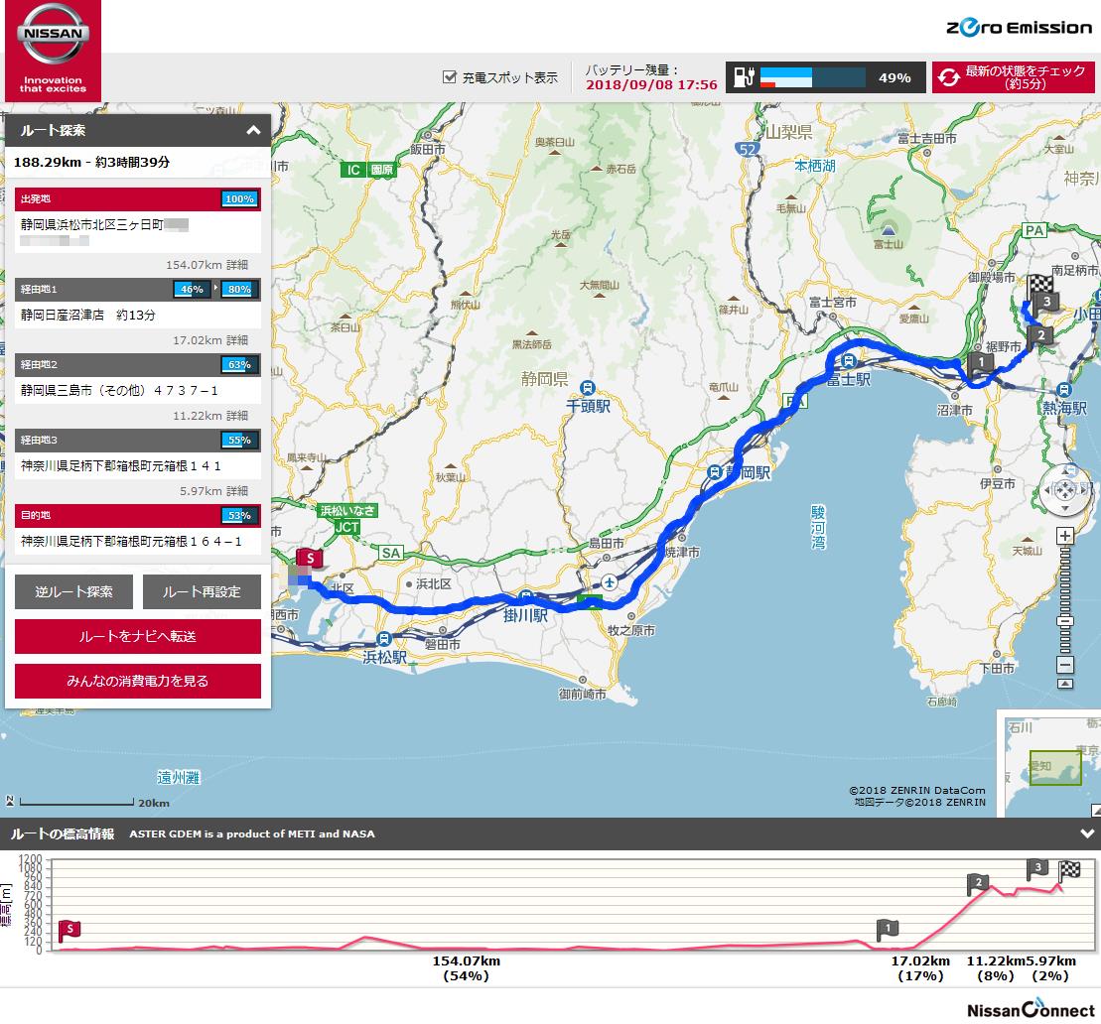Open 11.22km 詳細 link
This screenshot has width=1101, height=1024.
210,416
